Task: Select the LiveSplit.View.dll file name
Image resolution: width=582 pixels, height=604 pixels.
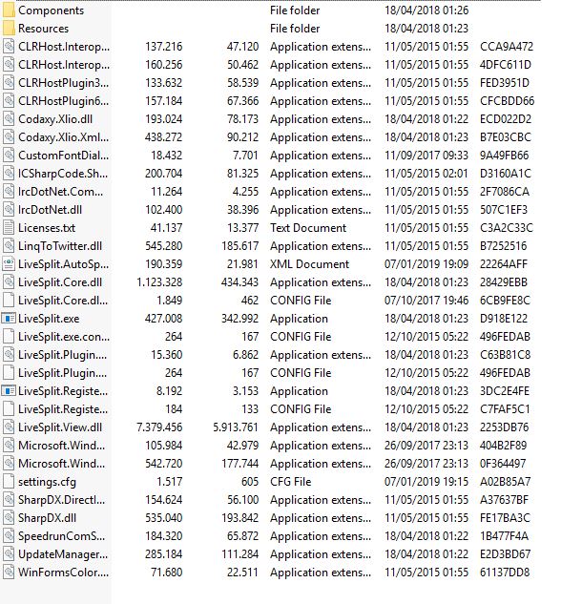Action: pyautogui.click(x=60, y=427)
